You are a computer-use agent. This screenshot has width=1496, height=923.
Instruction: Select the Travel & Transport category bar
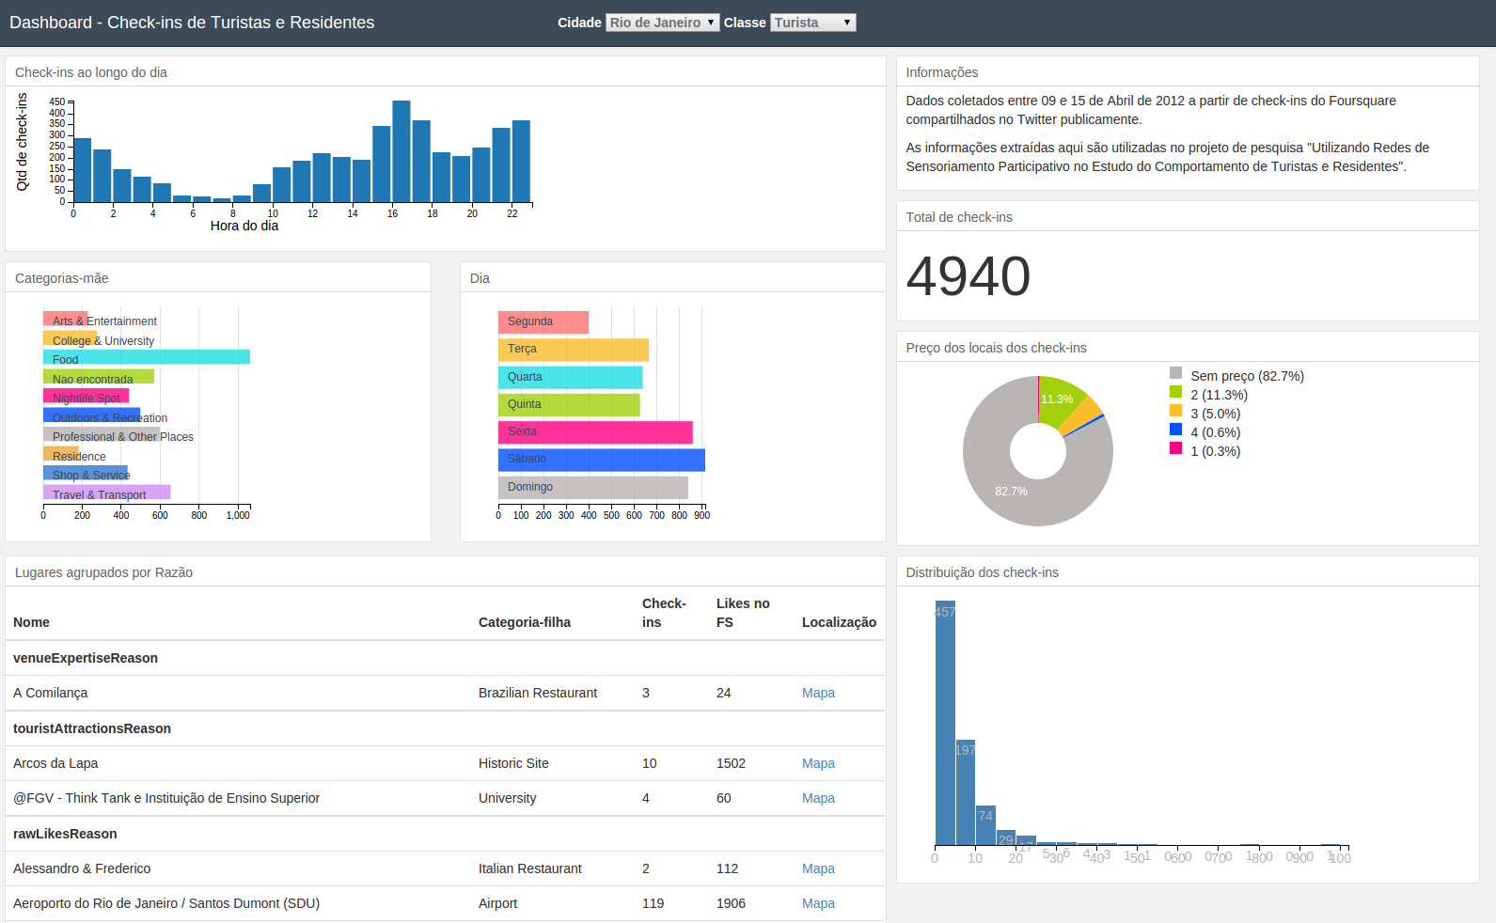click(x=106, y=493)
